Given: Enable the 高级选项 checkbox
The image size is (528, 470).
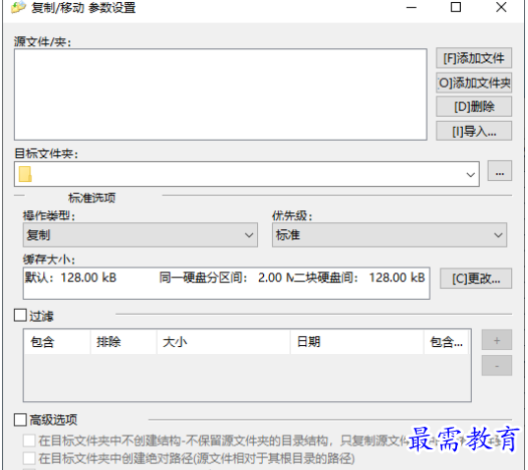Looking at the screenshot, I should [21, 420].
